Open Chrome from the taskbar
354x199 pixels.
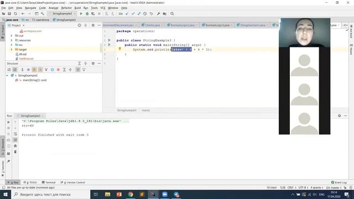coord(131,194)
